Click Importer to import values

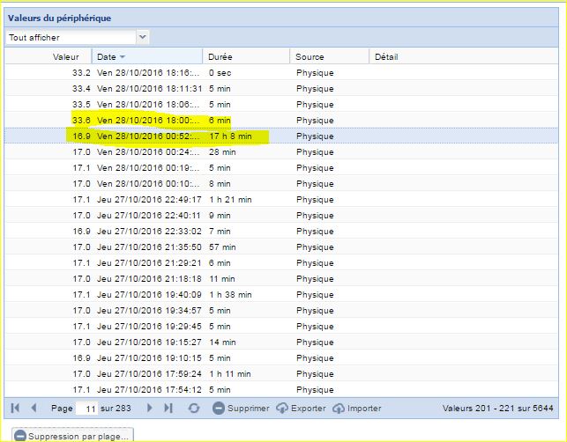[357, 409]
